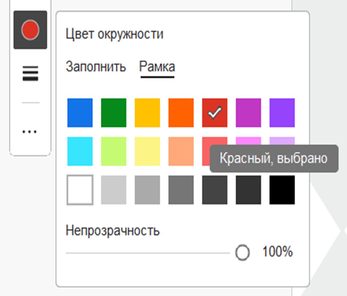Select the green color swatch

point(113,112)
